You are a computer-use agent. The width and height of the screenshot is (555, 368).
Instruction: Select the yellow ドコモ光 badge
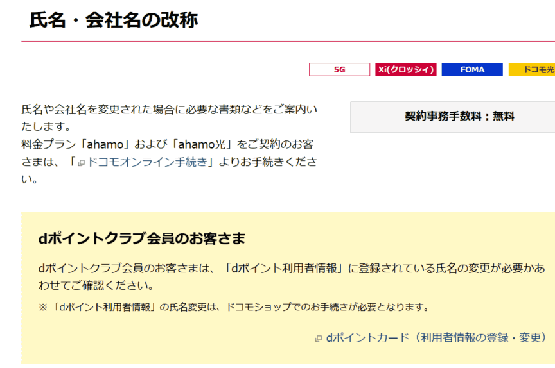point(532,70)
